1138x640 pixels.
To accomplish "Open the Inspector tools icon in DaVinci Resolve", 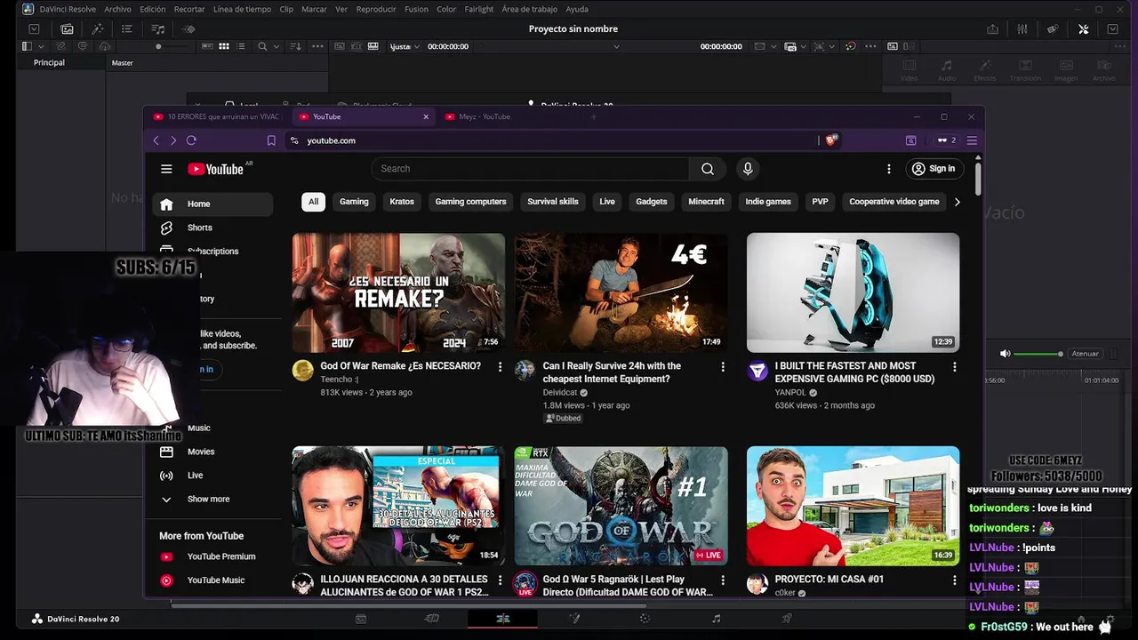I will coord(1083,28).
